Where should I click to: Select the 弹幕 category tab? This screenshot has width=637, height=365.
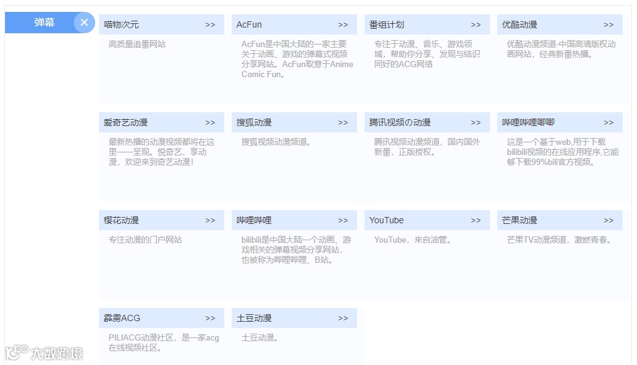[44, 23]
